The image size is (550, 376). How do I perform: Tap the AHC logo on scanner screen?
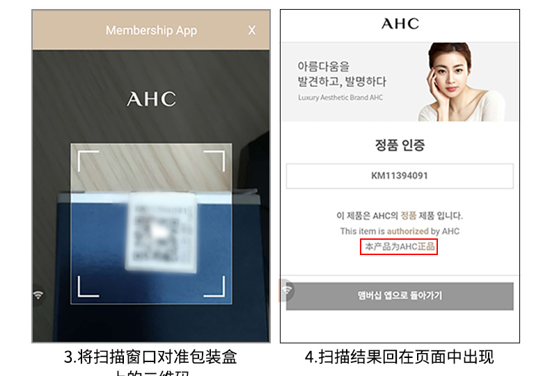[151, 99]
